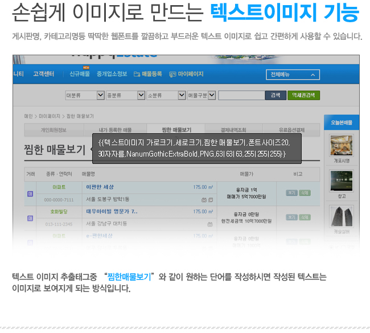370x333 pixels.
Task: Switch to the 찜한 매물보기 tab
Action: coord(176,130)
